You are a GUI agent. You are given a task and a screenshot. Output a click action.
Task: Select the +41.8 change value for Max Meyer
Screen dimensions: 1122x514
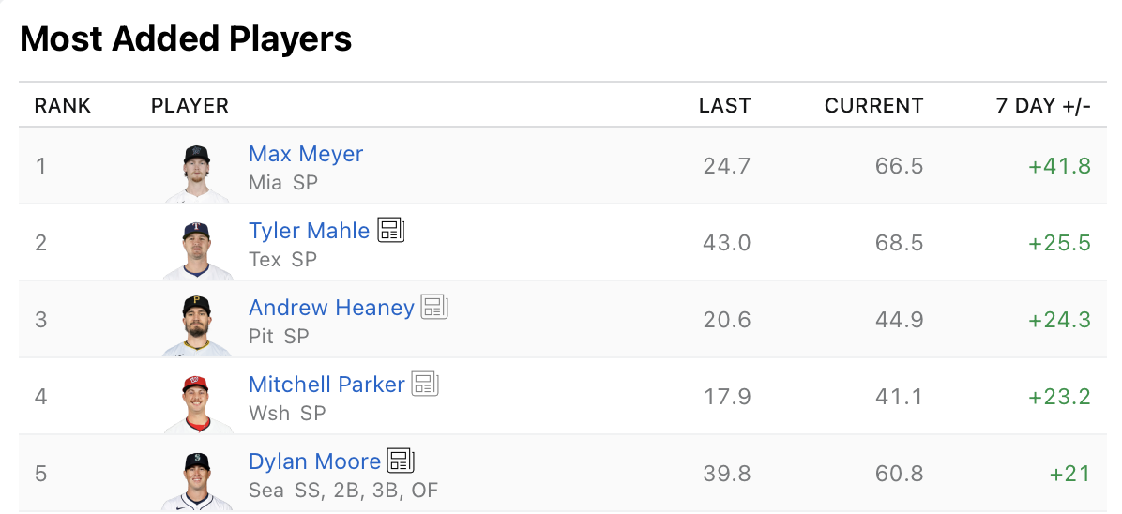click(1060, 166)
